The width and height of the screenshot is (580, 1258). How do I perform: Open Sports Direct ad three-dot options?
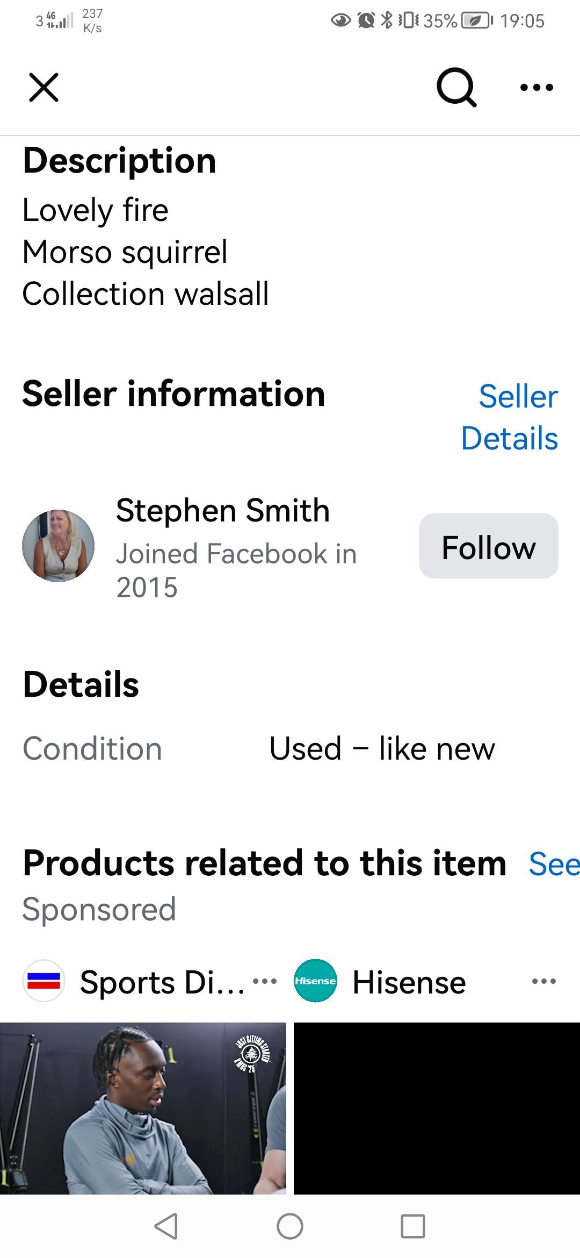265,981
